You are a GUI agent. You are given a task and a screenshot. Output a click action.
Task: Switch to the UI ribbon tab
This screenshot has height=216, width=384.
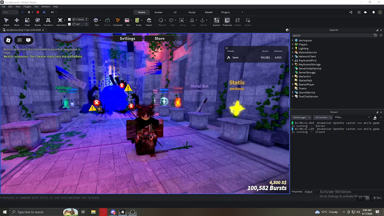[175, 12]
